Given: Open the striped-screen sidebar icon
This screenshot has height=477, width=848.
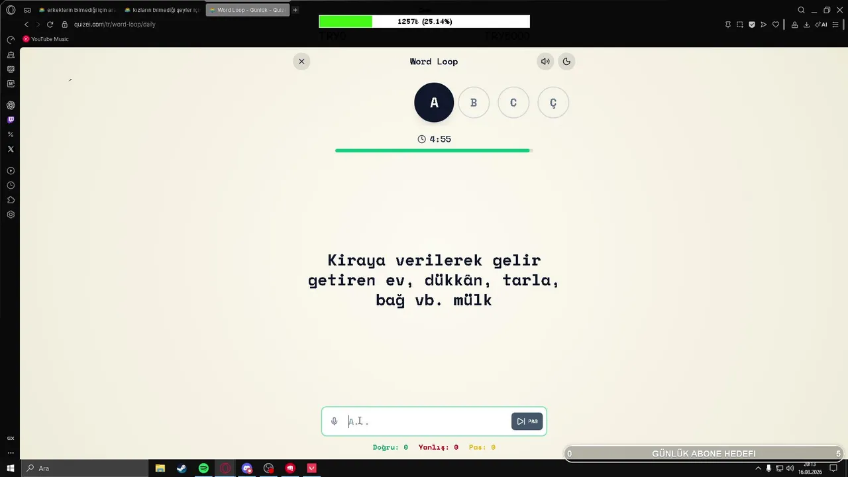Looking at the screenshot, I should tap(11, 69).
